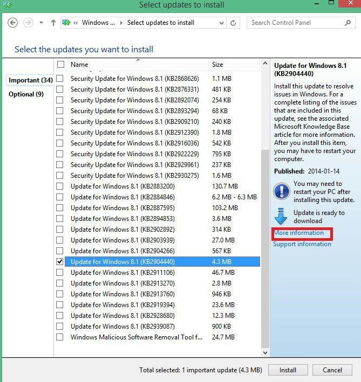Image resolution: width=361 pixels, height=382 pixels.
Task: Tick Windows Malicious Software Removal Tool
Action: (60, 337)
